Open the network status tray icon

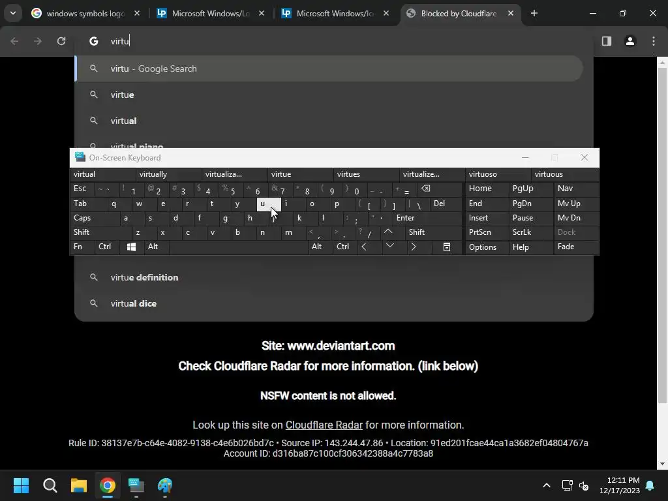(x=567, y=485)
